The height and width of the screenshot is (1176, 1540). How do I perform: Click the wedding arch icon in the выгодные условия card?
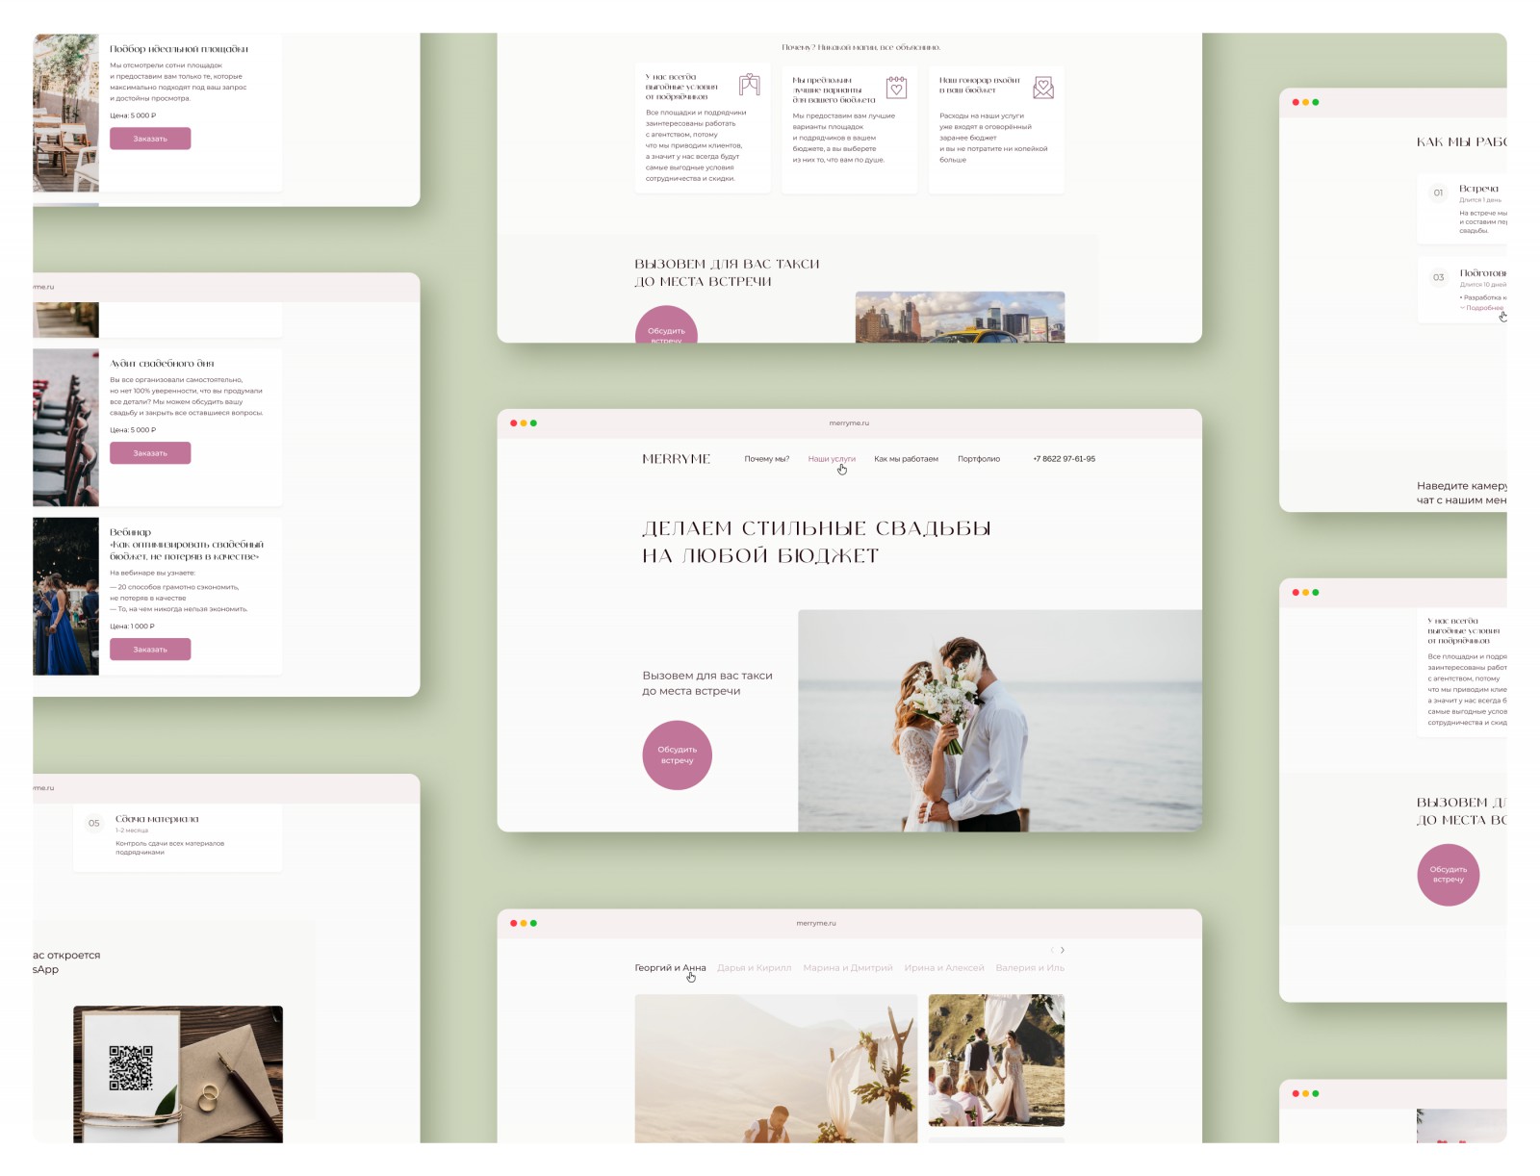[749, 86]
